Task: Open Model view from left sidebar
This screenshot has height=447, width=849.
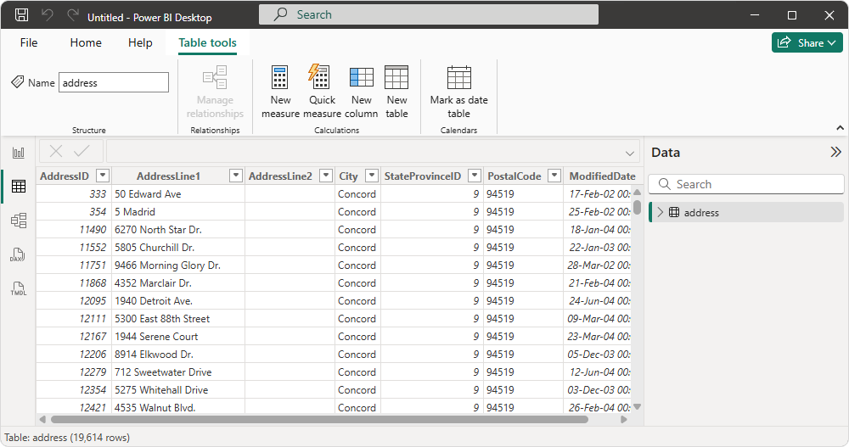Action: (19, 221)
